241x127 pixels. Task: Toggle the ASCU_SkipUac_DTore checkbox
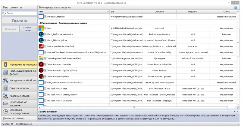[45, 40]
